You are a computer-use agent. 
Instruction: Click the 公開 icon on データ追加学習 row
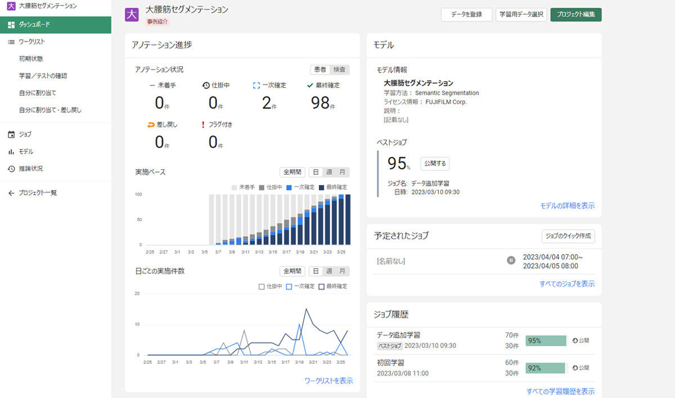(575, 341)
